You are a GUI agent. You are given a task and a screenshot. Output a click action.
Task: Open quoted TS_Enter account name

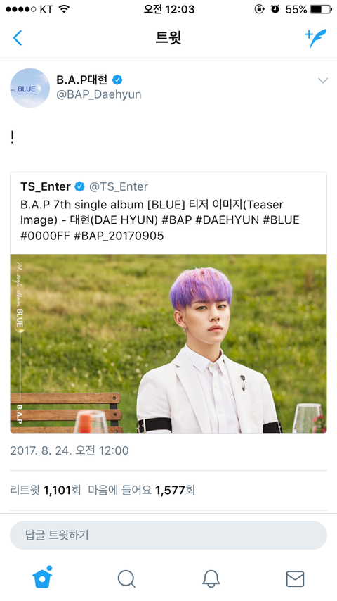[x=46, y=186]
